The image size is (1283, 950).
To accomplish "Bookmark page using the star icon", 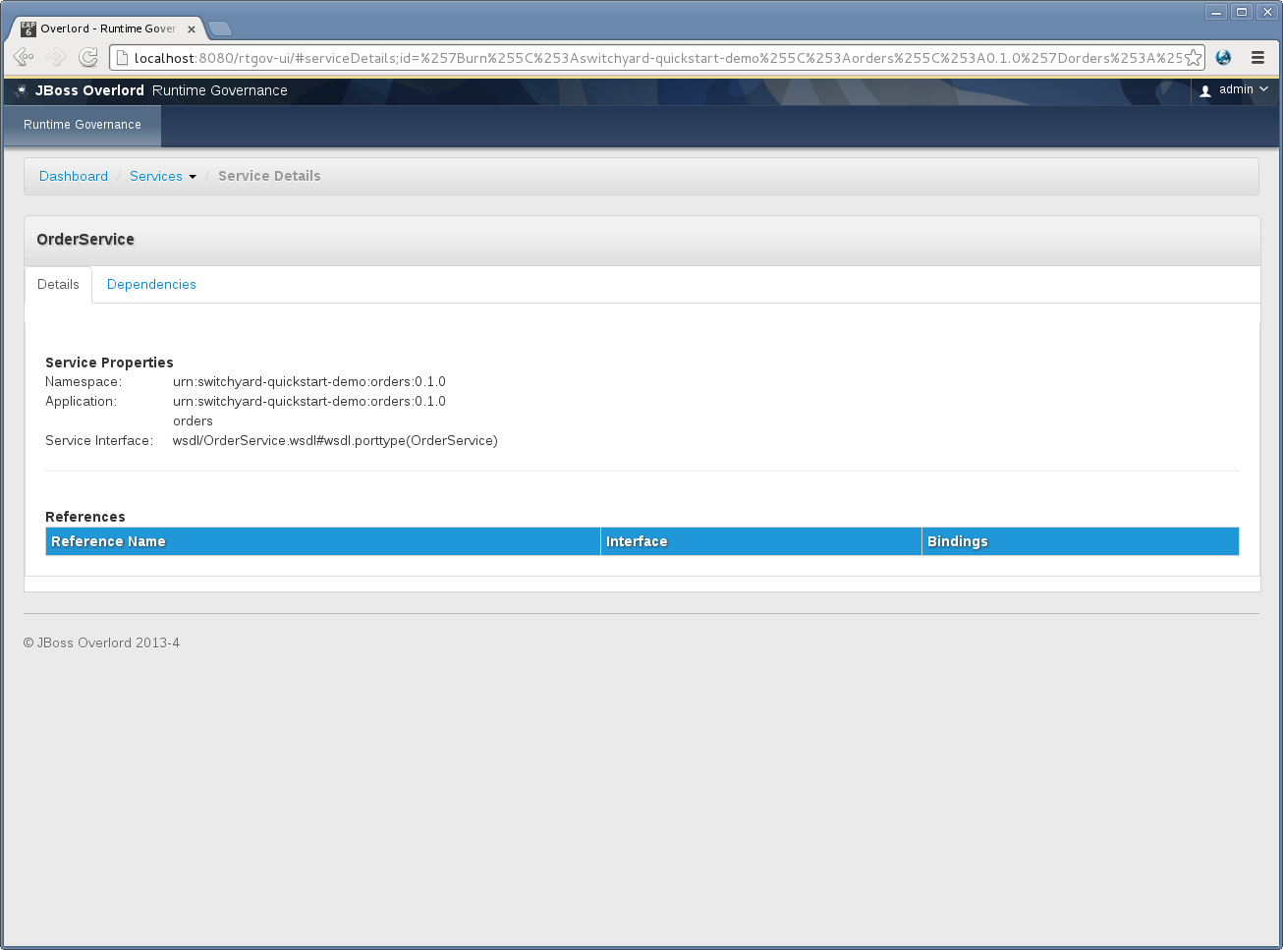I will 1193,58.
